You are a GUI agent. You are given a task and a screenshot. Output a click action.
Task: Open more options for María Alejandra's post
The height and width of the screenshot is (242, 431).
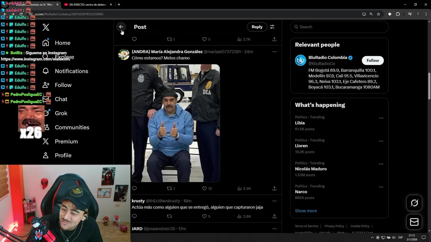274,52
